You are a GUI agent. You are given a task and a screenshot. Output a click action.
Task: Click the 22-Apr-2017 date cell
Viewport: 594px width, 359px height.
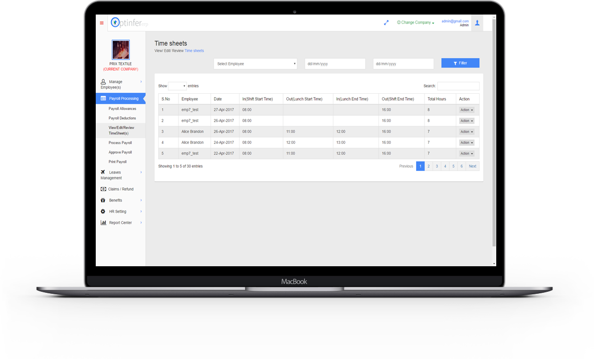224,153
